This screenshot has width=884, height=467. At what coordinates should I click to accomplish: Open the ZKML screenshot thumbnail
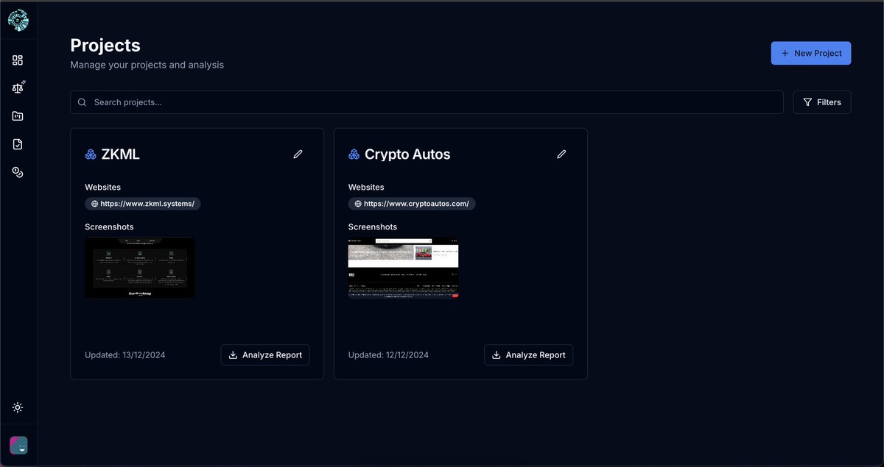tap(140, 268)
